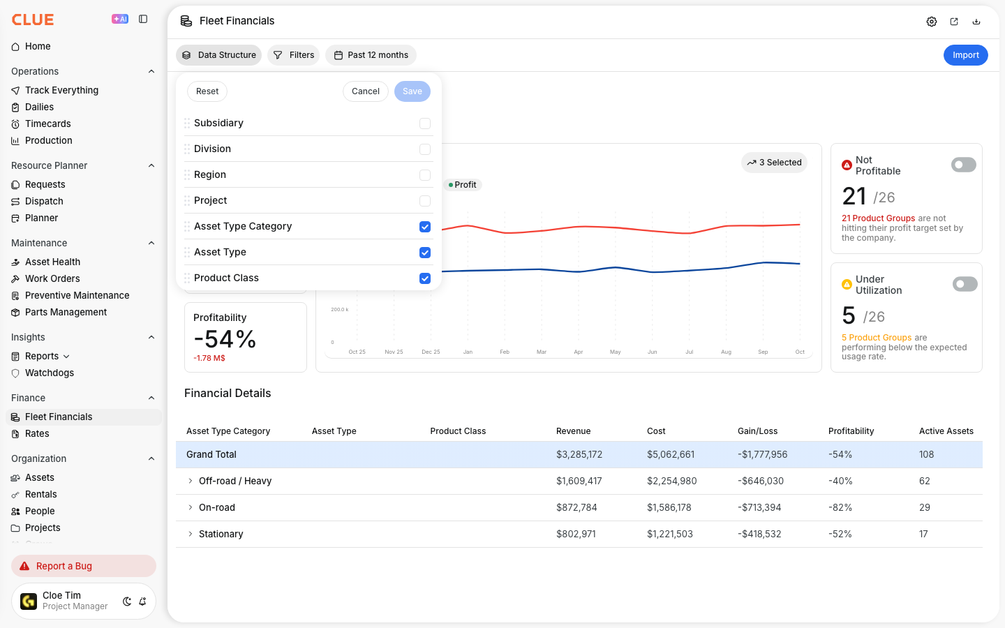Collapse the Maintenance section
This screenshot has height=628, width=1005.
pyautogui.click(x=151, y=243)
